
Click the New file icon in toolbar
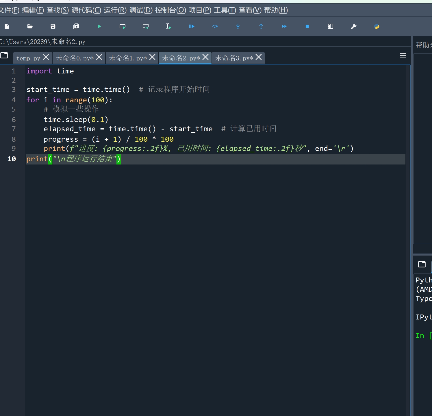pos(7,26)
